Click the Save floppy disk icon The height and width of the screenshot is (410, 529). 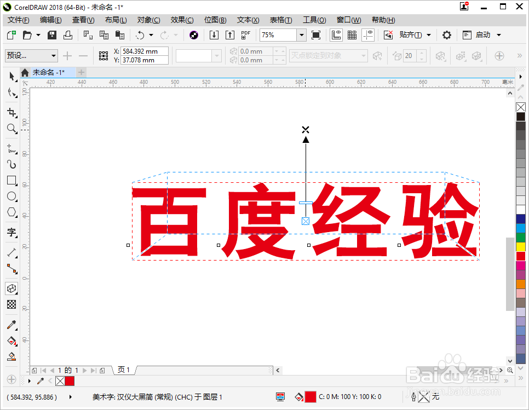tap(52, 34)
